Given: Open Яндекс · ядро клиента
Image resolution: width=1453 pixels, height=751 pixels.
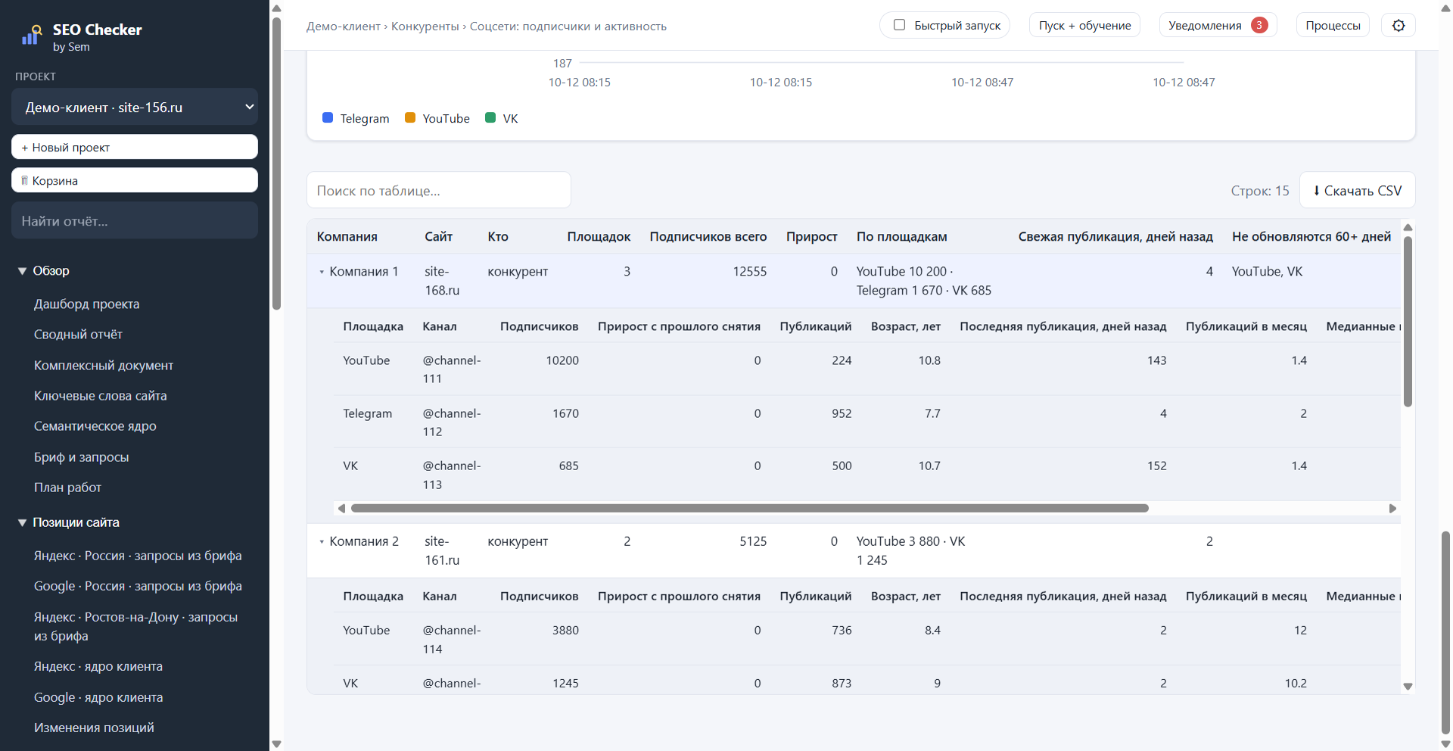Looking at the screenshot, I should [98, 666].
